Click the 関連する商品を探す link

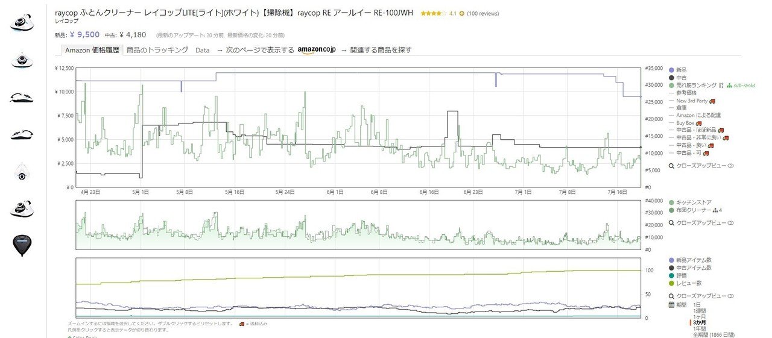(x=381, y=50)
